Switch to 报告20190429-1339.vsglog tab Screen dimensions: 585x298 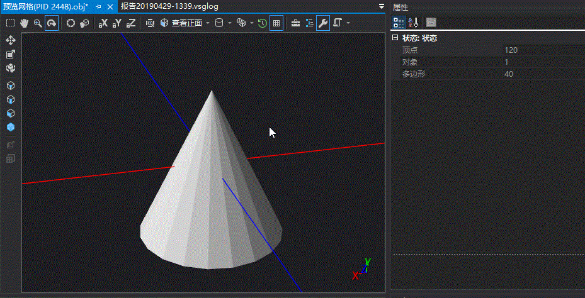point(170,7)
